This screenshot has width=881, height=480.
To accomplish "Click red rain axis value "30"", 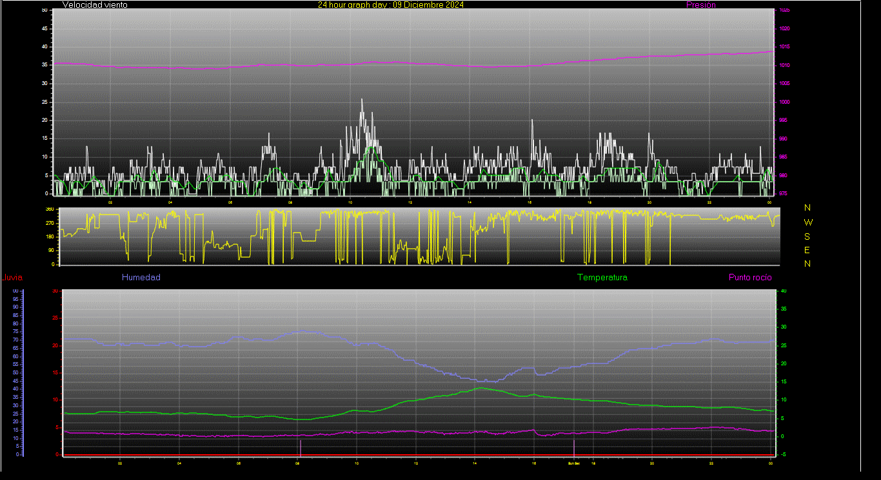I will tap(55, 291).
